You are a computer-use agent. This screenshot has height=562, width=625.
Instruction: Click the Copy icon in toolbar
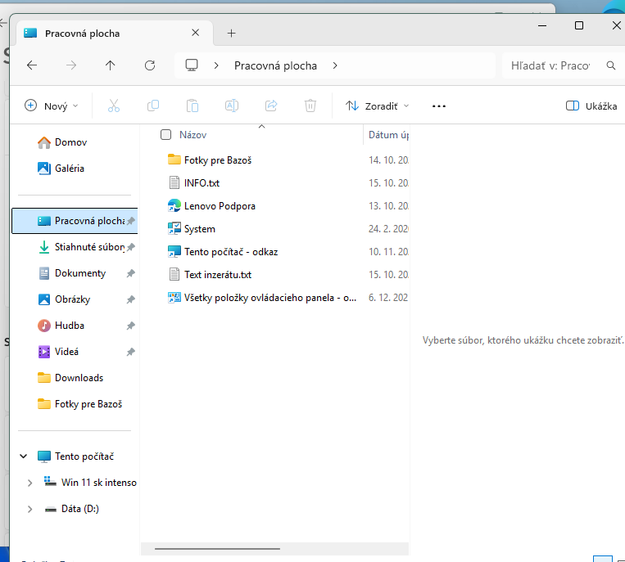[153, 106]
